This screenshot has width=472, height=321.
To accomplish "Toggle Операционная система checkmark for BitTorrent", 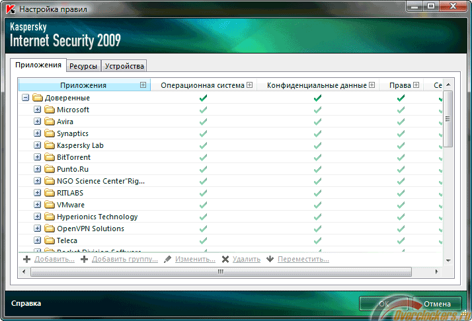I will tap(204, 157).
